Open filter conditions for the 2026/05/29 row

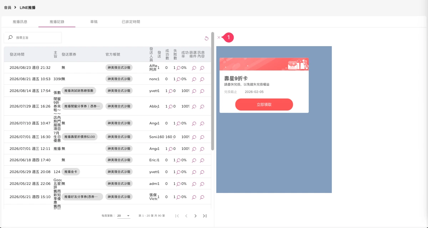pyautogui.click(x=194, y=172)
